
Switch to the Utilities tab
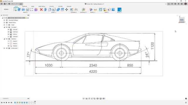pos(60,6)
